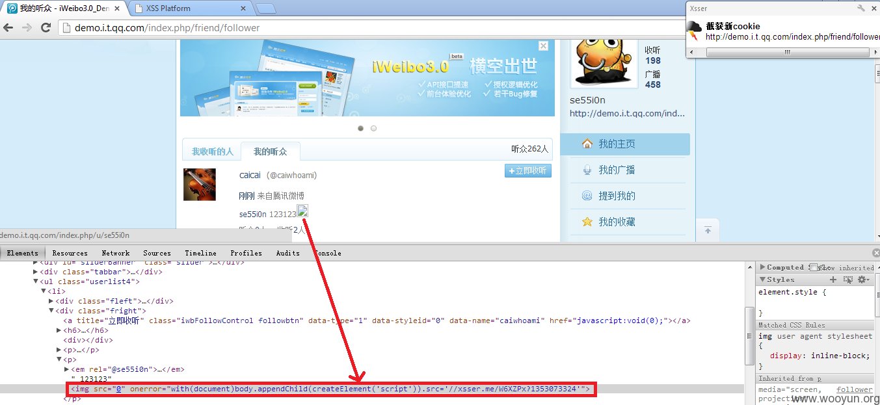The height and width of the screenshot is (405, 880).
Task: Click the broken image icon after 123123
Action: click(302, 210)
